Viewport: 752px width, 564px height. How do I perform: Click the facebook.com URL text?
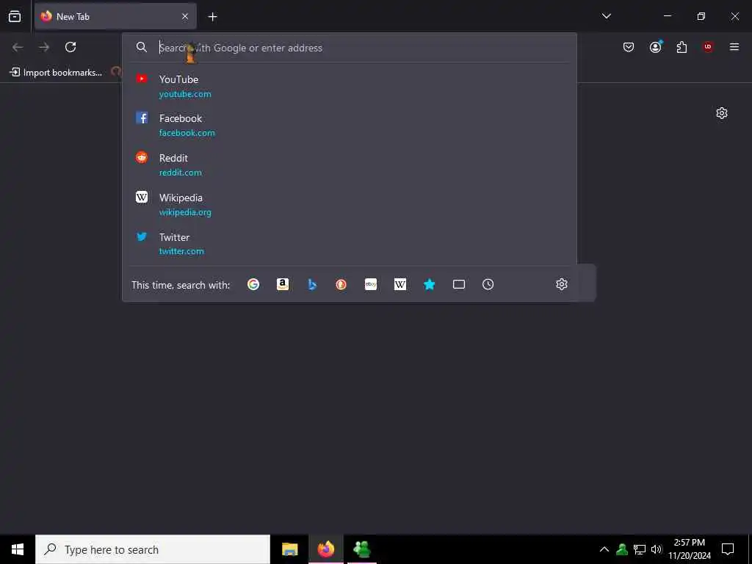187,133
